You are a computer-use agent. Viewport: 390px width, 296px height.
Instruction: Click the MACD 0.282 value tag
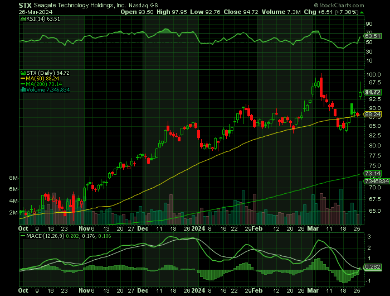tap(372, 267)
